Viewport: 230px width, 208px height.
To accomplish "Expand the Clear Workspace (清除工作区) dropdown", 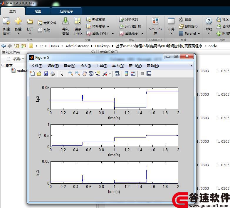I will pyautogui.click(x=113, y=33).
